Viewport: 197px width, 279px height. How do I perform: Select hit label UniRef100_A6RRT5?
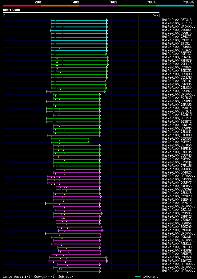(x=177, y=254)
